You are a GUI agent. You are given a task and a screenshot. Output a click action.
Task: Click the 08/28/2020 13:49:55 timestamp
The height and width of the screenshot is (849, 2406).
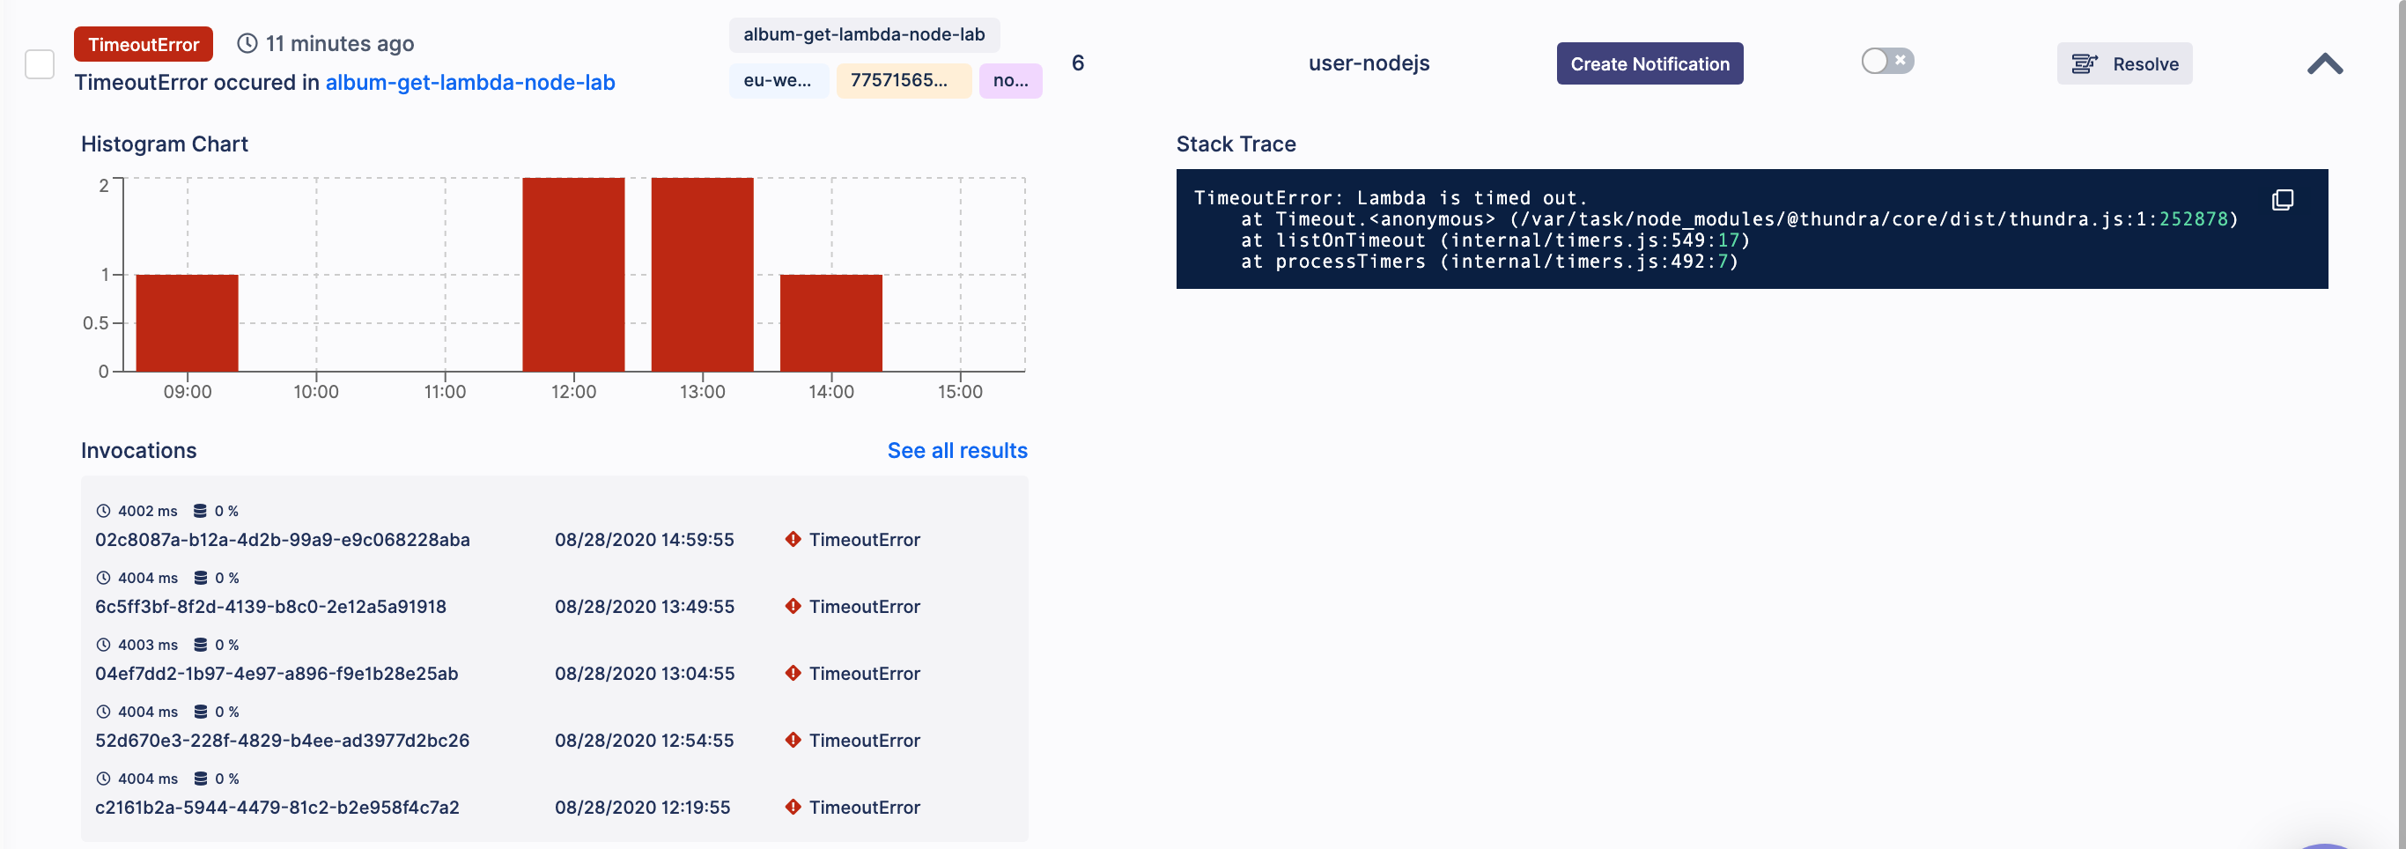pyautogui.click(x=645, y=607)
